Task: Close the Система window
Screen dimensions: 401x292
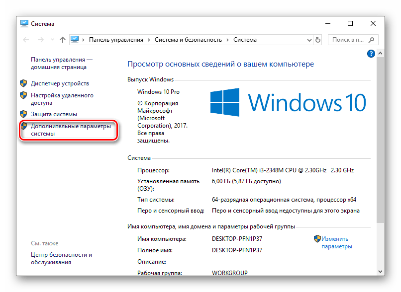Action: pos(373,23)
